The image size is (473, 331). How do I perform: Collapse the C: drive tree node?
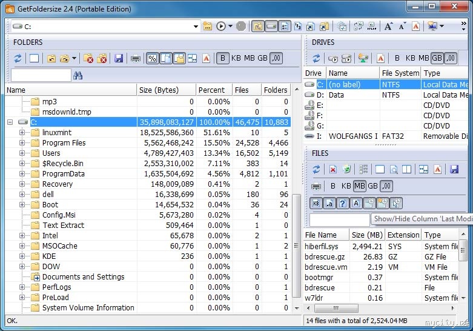[x=10, y=122]
